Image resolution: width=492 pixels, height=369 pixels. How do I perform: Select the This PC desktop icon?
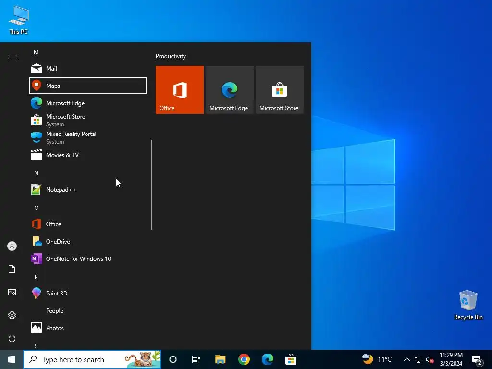point(19,20)
